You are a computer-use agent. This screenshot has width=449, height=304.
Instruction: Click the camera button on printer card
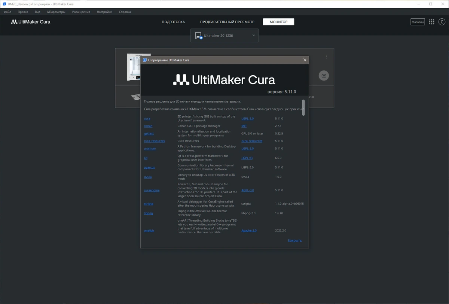(324, 76)
